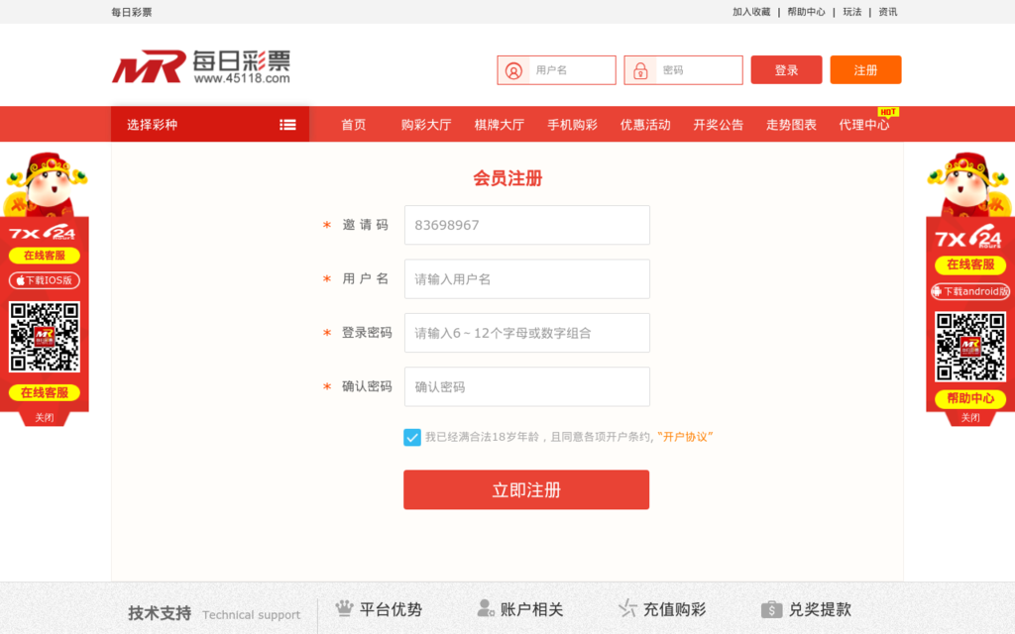Click 下载IOS版 in left sidebar
This screenshot has width=1015, height=634.
45,280
